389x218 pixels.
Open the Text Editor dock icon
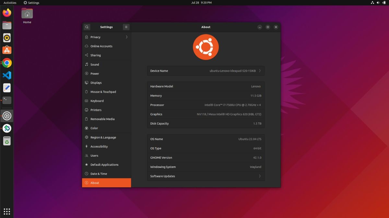7,88
